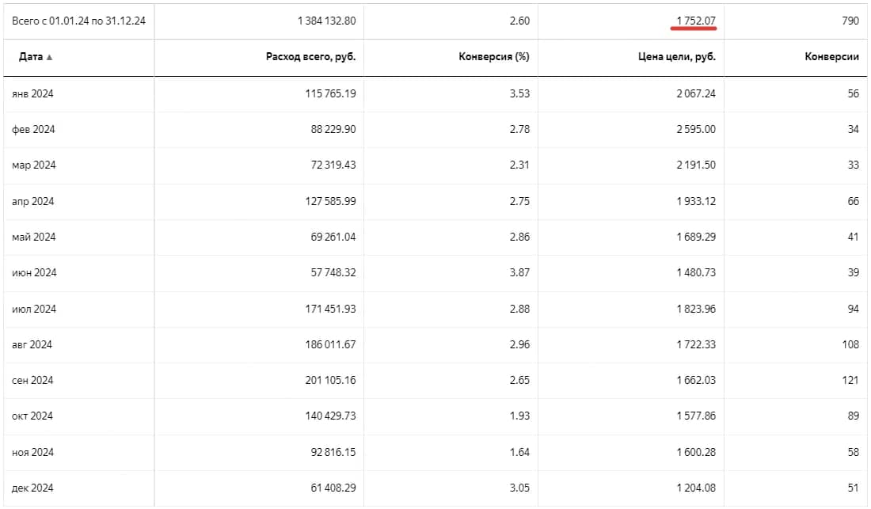The width and height of the screenshot is (871, 509).
Task: Sort by Расход всего, руб. column header
Action: tap(310, 57)
